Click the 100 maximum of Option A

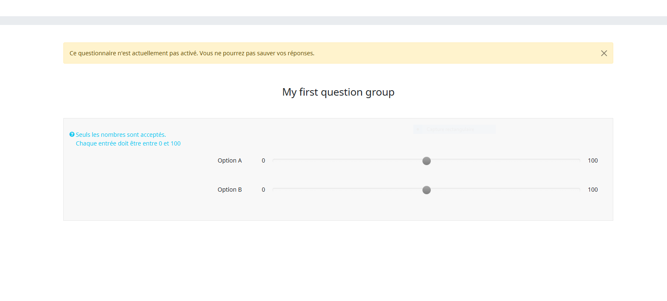pyautogui.click(x=592, y=160)
